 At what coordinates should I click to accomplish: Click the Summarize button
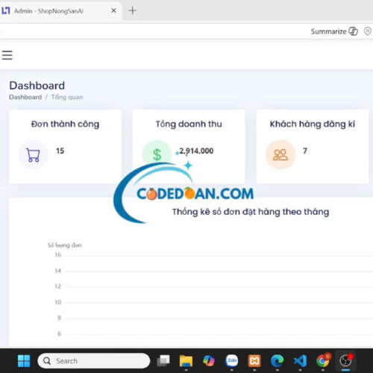click(x=334, y=31)
